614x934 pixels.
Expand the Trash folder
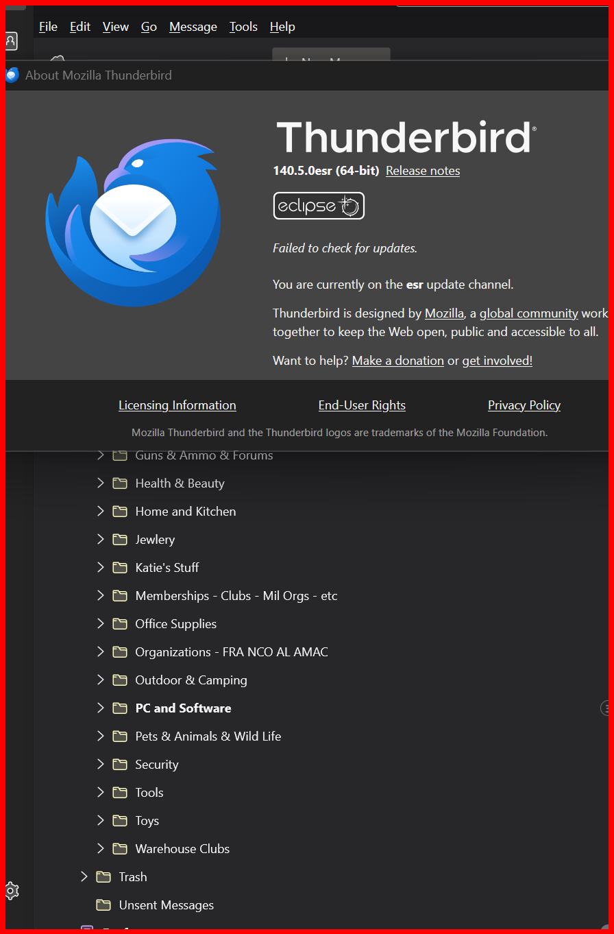pyautogui.click(x=84, y=877)
